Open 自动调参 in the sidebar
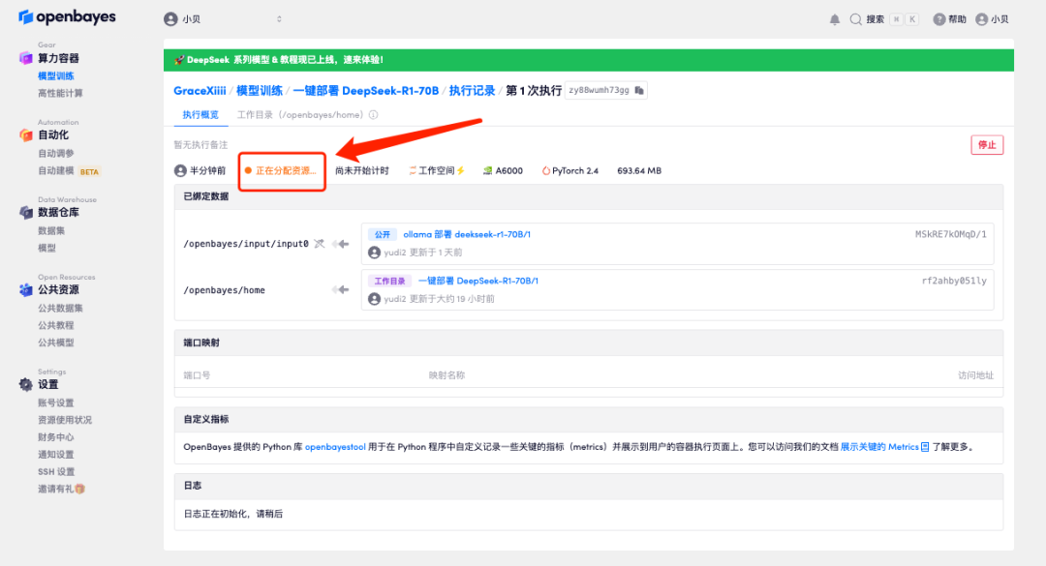 (x=56, y=153)
